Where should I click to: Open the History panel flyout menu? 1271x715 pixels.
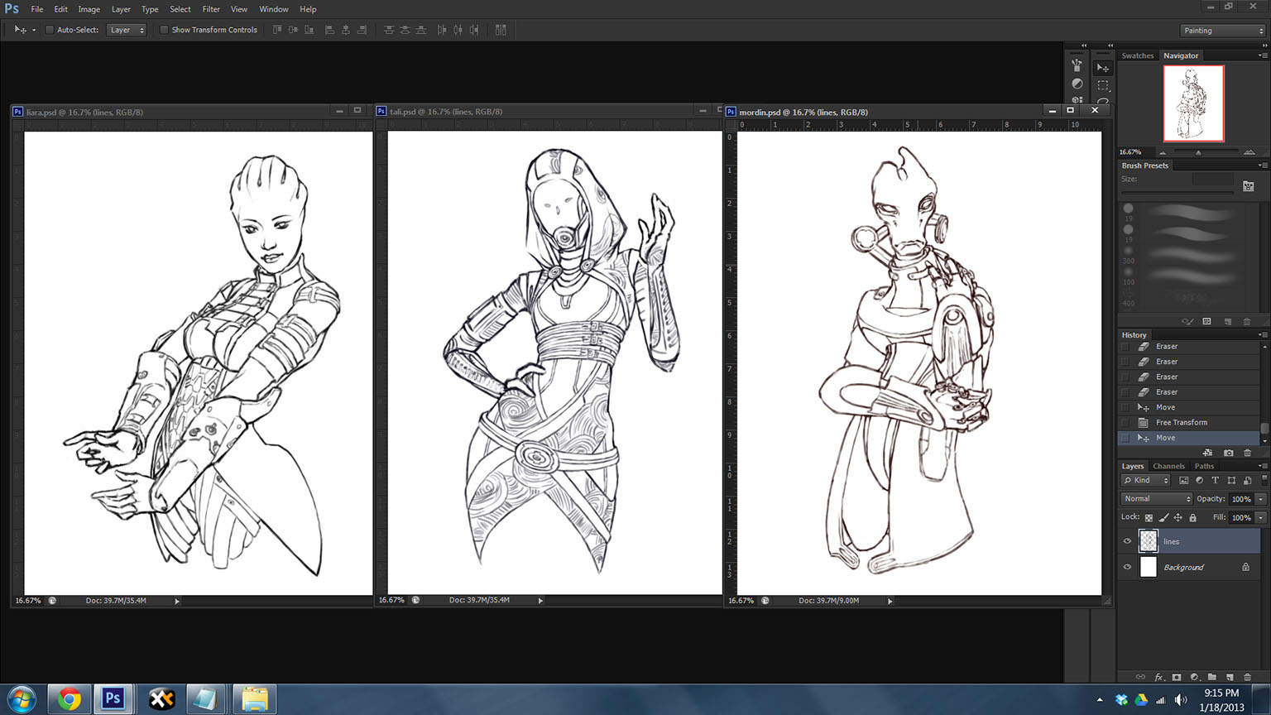click(1263, 335)
